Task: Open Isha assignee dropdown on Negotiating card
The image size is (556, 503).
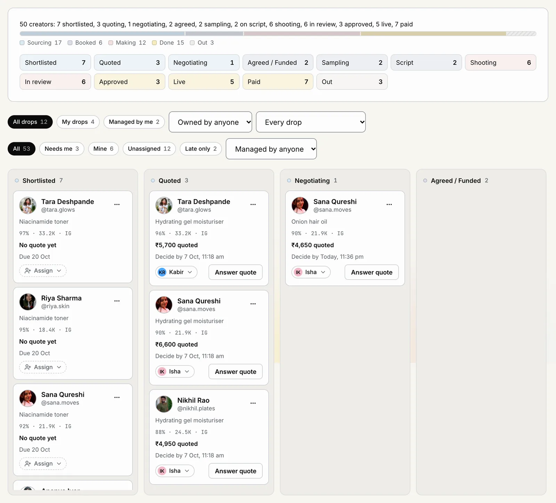Action: 311,272
